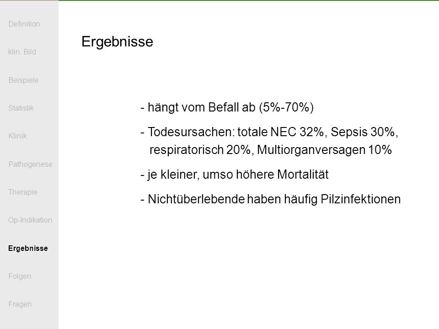Switch to the Therapie section
The image size is (439, 329).
(x=23, y=192)
